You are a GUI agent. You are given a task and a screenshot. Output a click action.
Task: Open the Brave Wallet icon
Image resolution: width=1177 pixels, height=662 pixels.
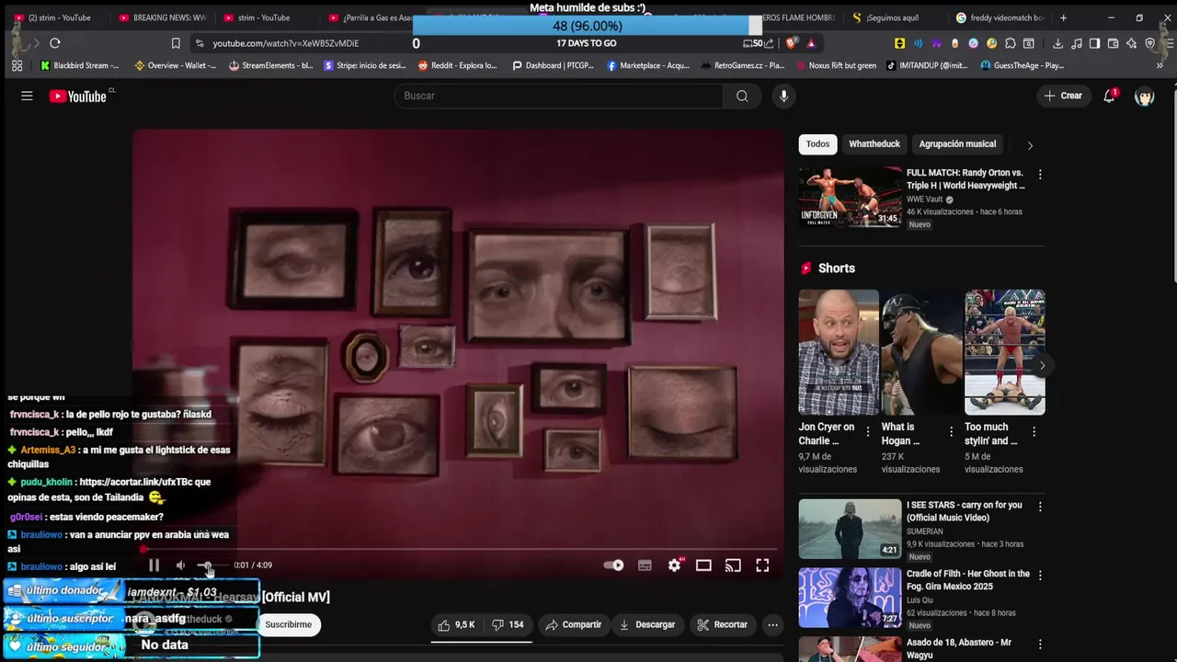coord(1113,43)
